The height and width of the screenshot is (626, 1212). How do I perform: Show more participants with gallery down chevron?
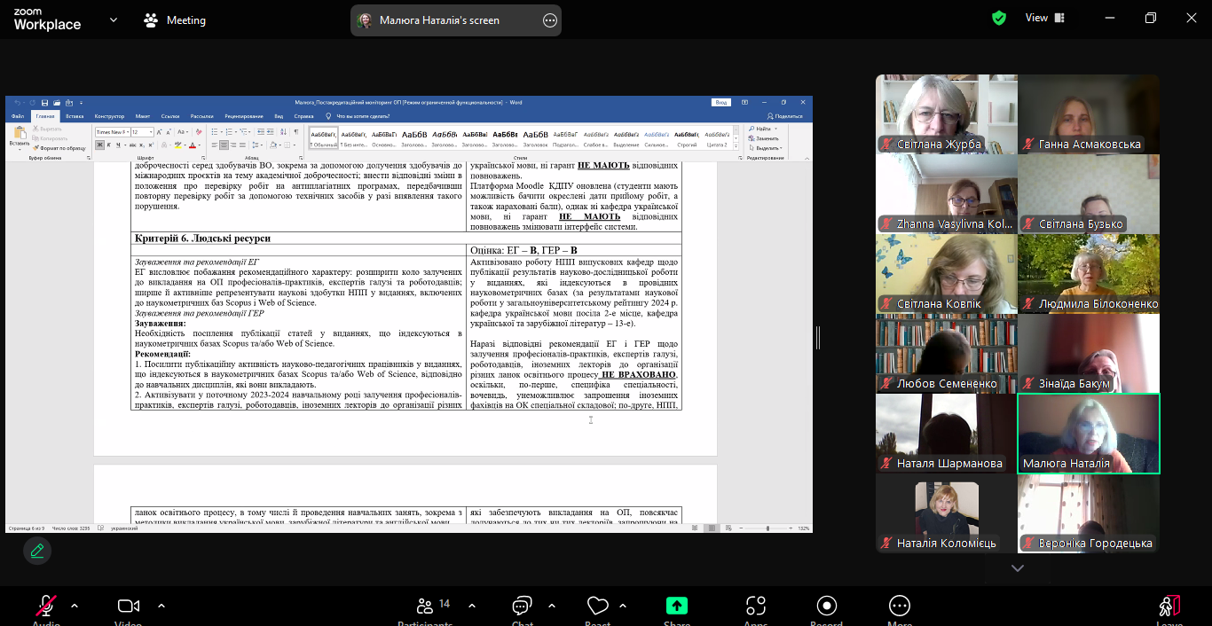click(1018, 568)
